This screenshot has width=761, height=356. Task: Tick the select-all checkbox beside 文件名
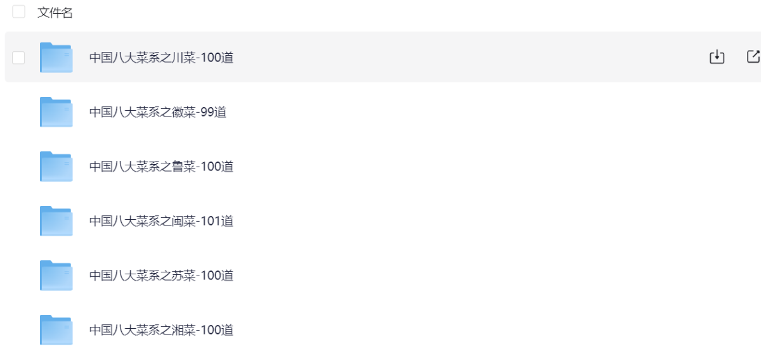click(18, 11)
